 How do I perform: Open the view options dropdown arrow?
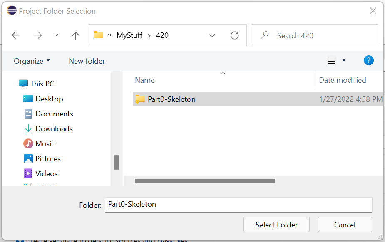[x=344, y=61]
